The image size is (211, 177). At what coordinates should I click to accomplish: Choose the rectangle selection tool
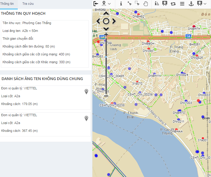pyautogui.click(x=137, y=4)
